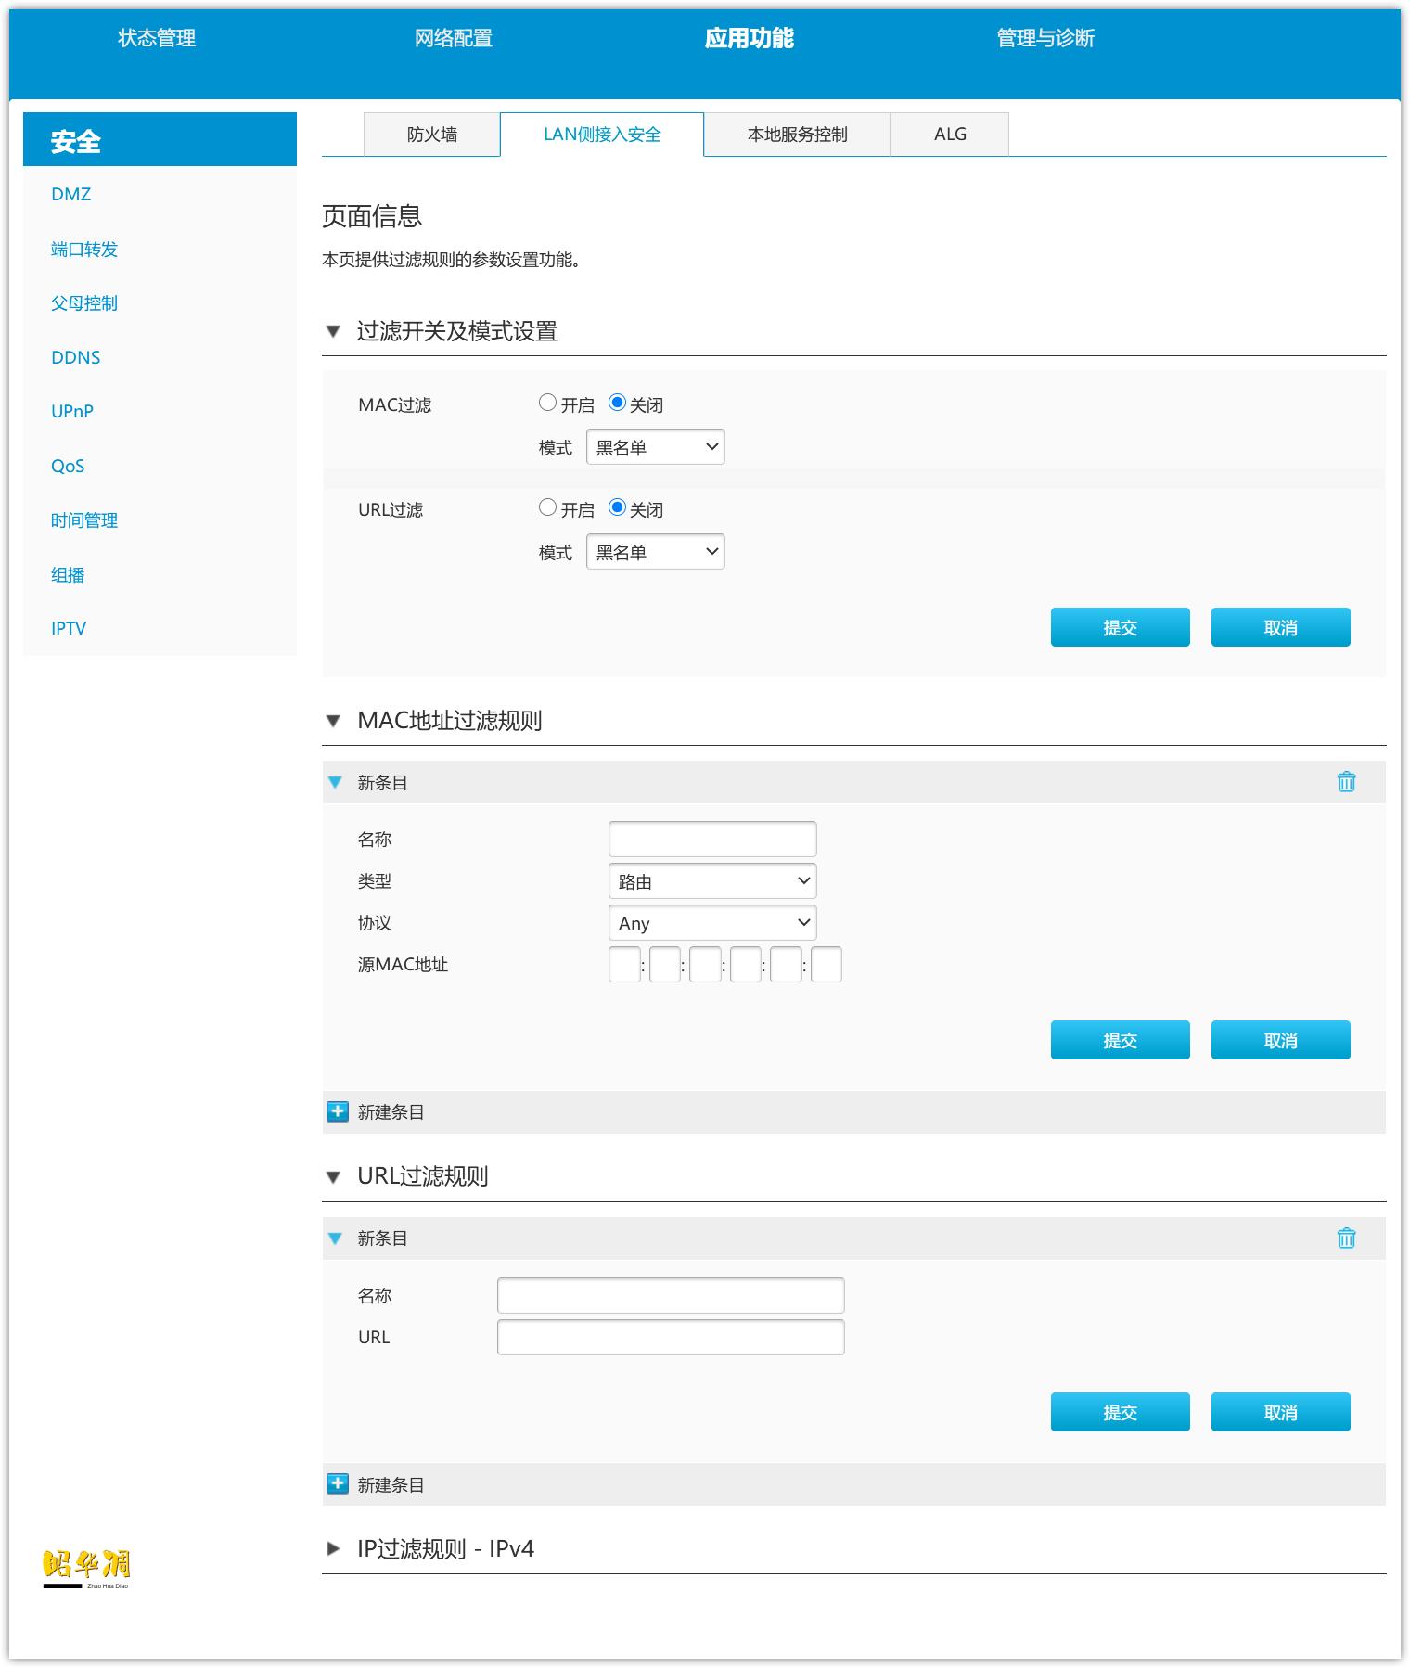This screenshot has width=1410, height=1668.
Task: Switch to LAN侧接入安全 tab
Action: point(602,135)
